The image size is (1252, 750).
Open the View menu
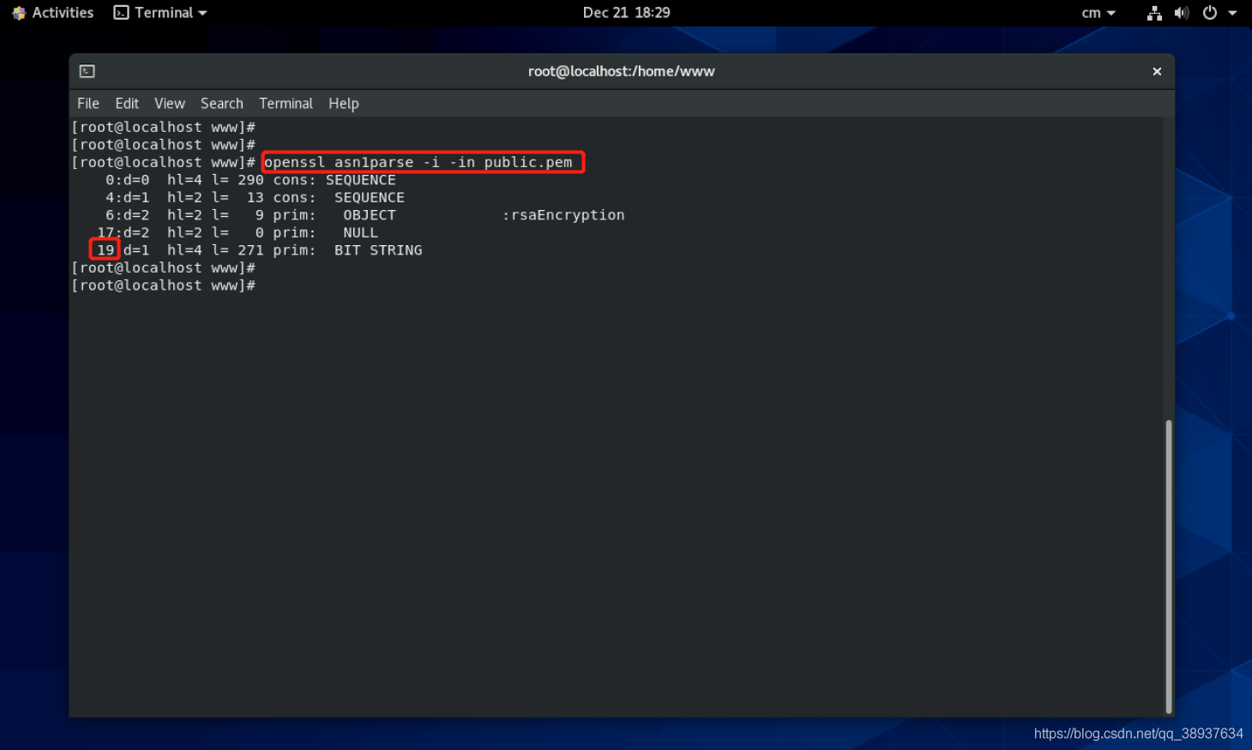click(170, 104)
